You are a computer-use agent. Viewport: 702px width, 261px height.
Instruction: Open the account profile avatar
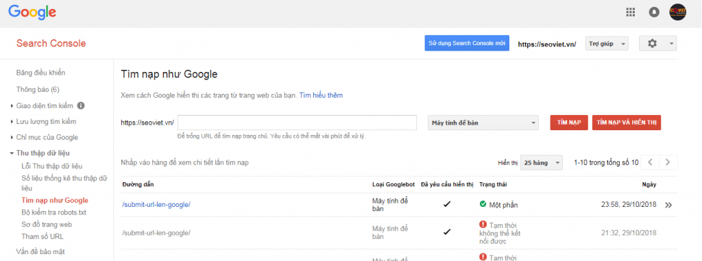pos(677,12)
